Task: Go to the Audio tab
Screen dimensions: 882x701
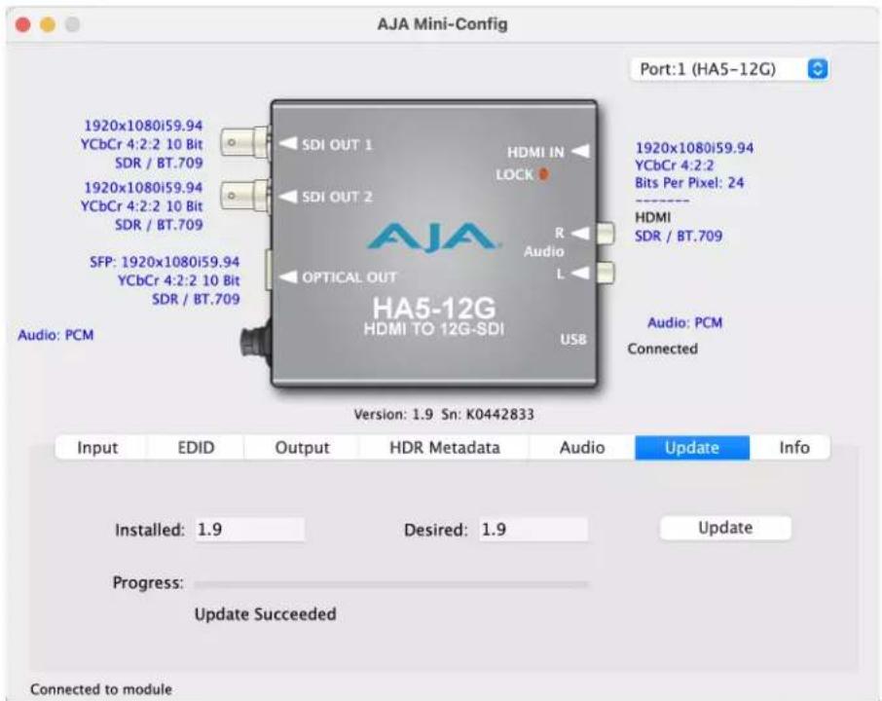Action: click(582, 448)
